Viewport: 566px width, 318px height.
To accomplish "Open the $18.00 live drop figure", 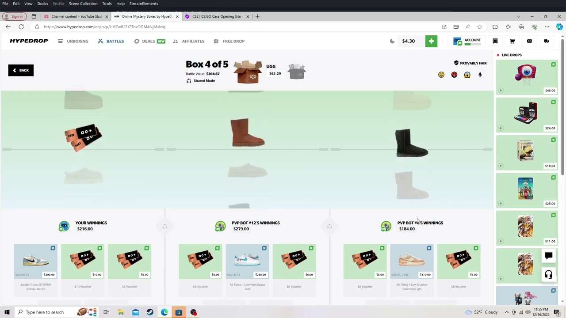I will pos(527,152).
